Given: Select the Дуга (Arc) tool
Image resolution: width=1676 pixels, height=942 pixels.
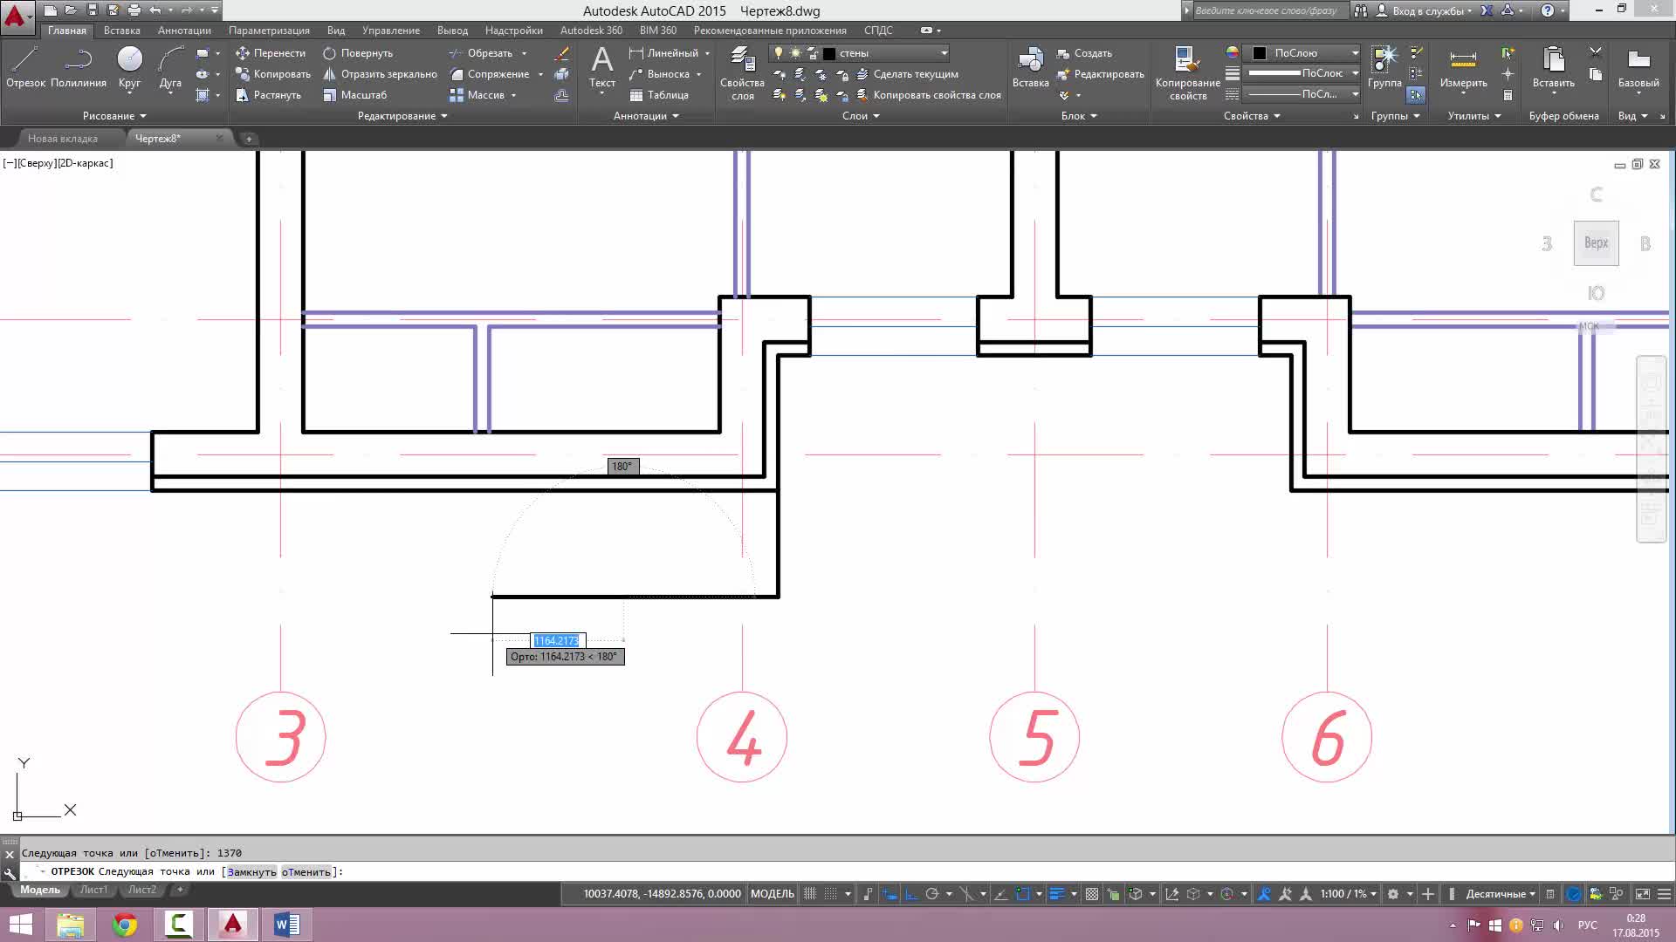Looking at the screenshot, I should click(170, 68).
